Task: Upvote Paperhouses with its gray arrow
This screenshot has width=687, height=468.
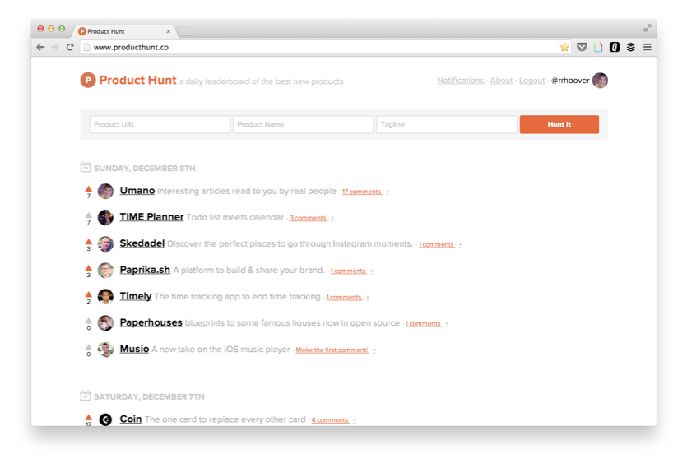Action: [89, 321]
